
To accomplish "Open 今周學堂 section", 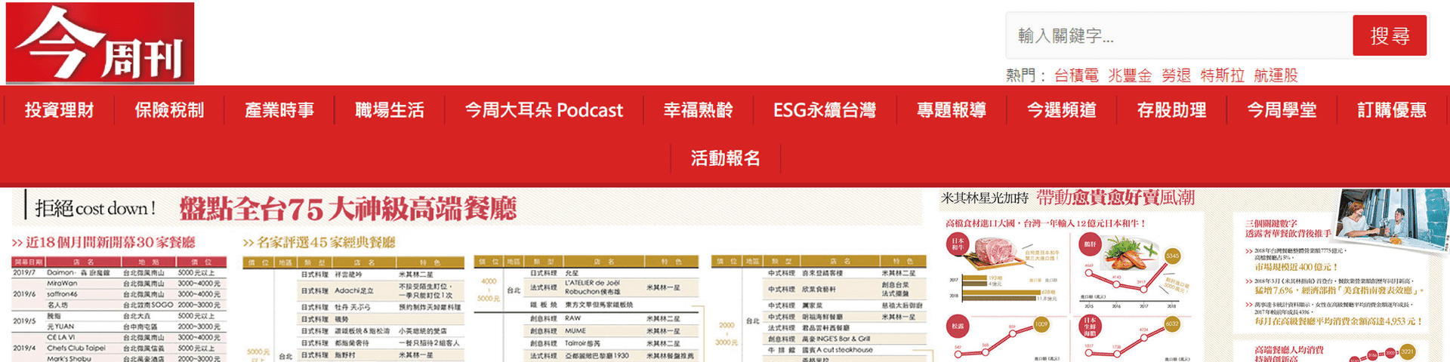I will (1282, 110).
